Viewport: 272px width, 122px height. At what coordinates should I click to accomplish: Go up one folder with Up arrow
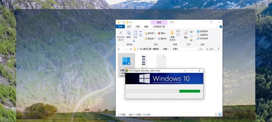click(131, 49)
